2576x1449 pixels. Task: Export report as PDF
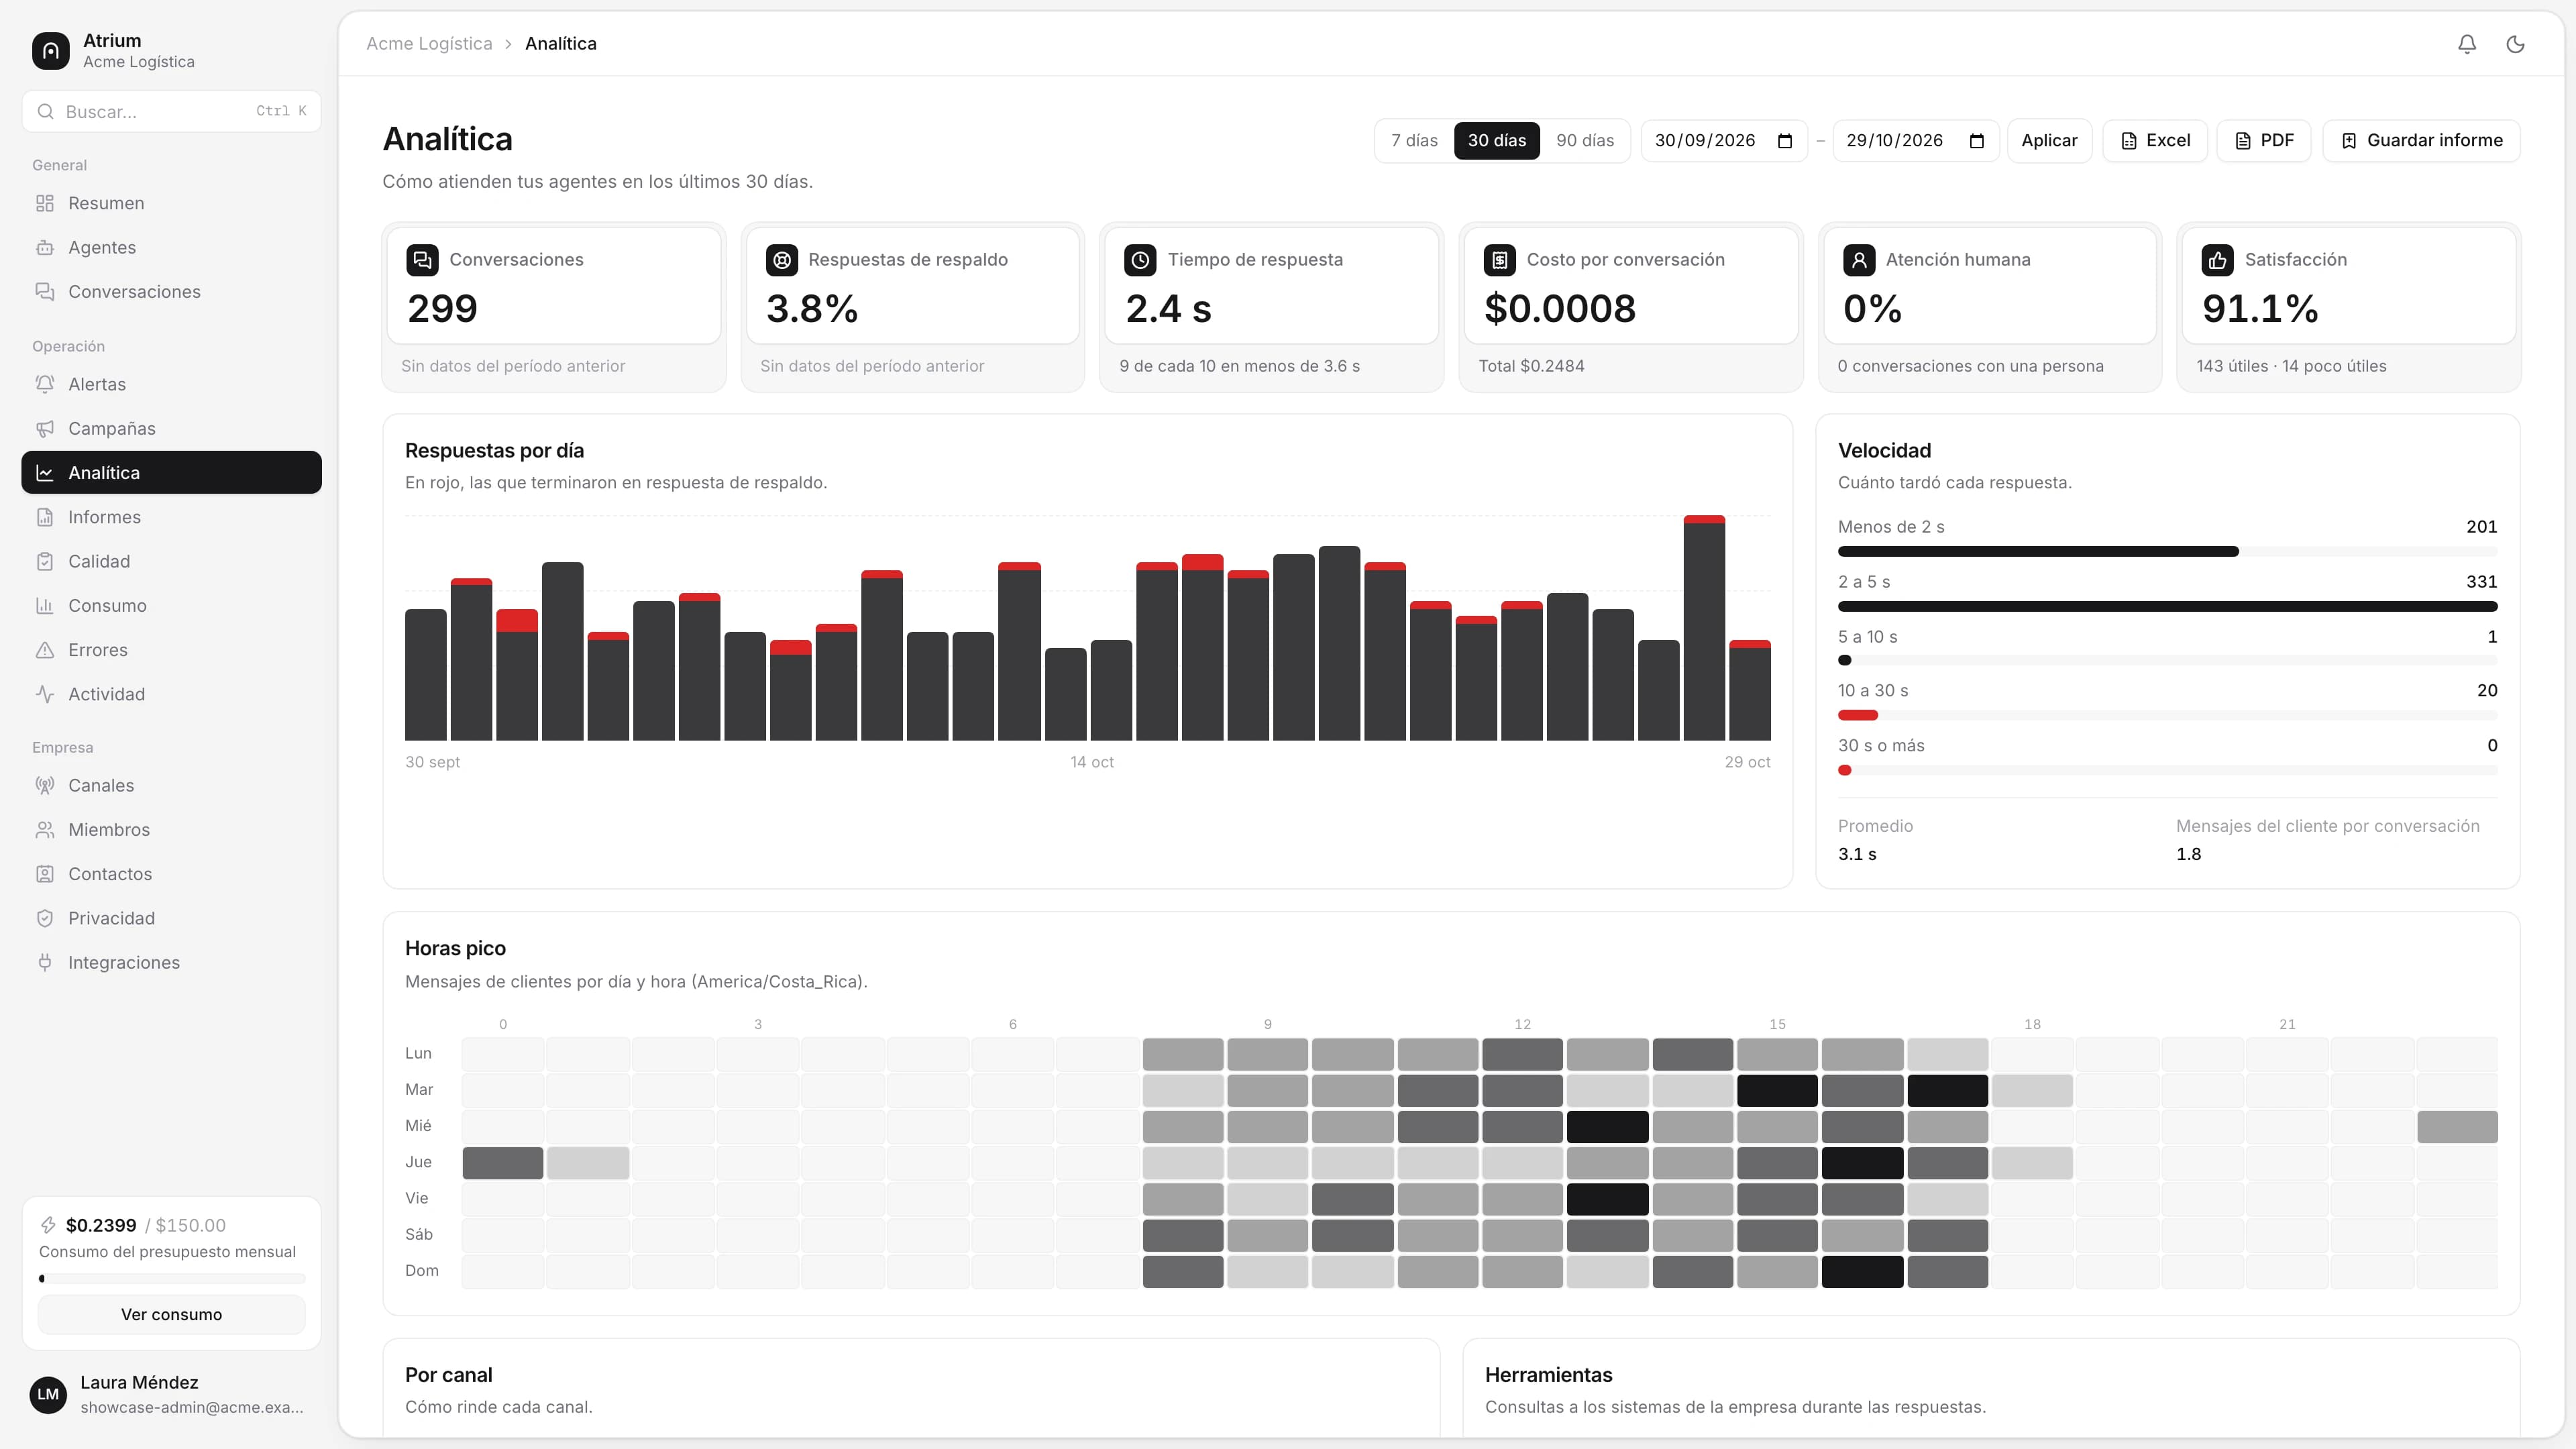[x=2264, y=140]
